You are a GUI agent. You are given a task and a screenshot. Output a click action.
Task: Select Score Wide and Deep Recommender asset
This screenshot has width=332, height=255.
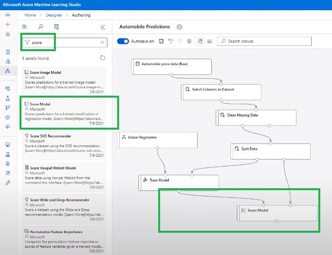pyautogui.click(x=64, y=209)
